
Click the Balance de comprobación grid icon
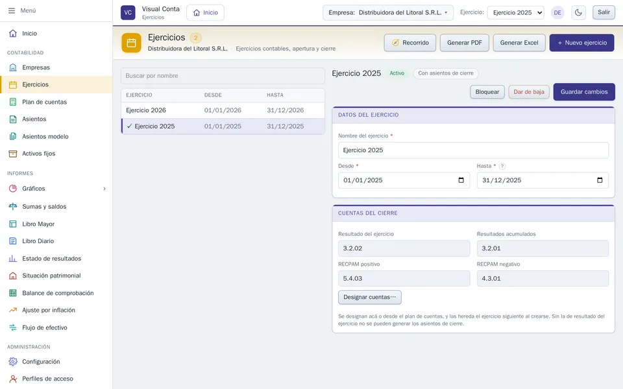pyautogui.click(x=13, y=293)
